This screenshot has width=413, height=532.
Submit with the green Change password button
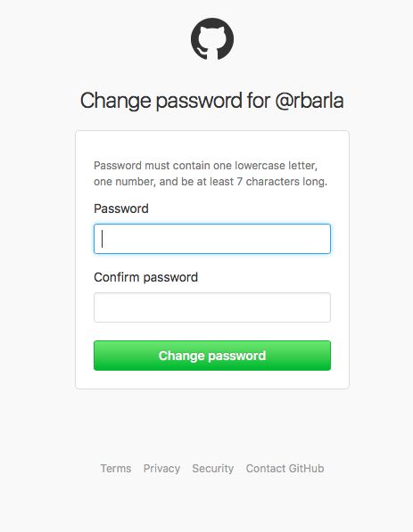click(x=212, y=356)
